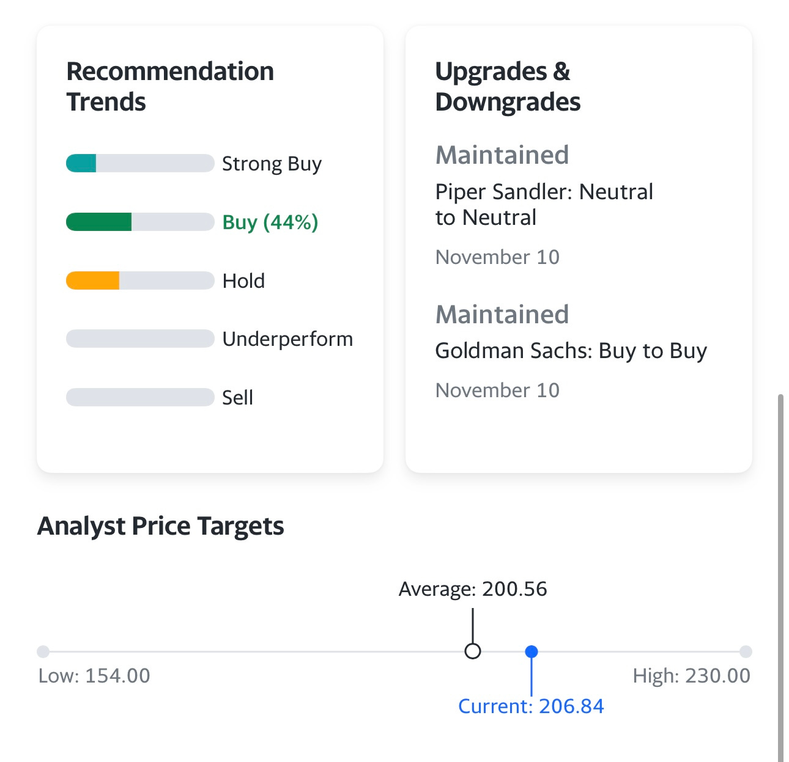Click the empty Sell rating bar

138,397
